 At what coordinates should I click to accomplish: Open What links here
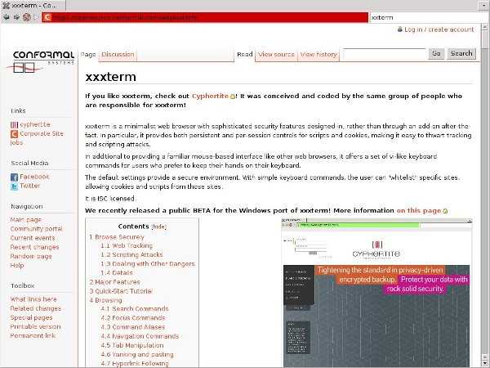[33, 299]
